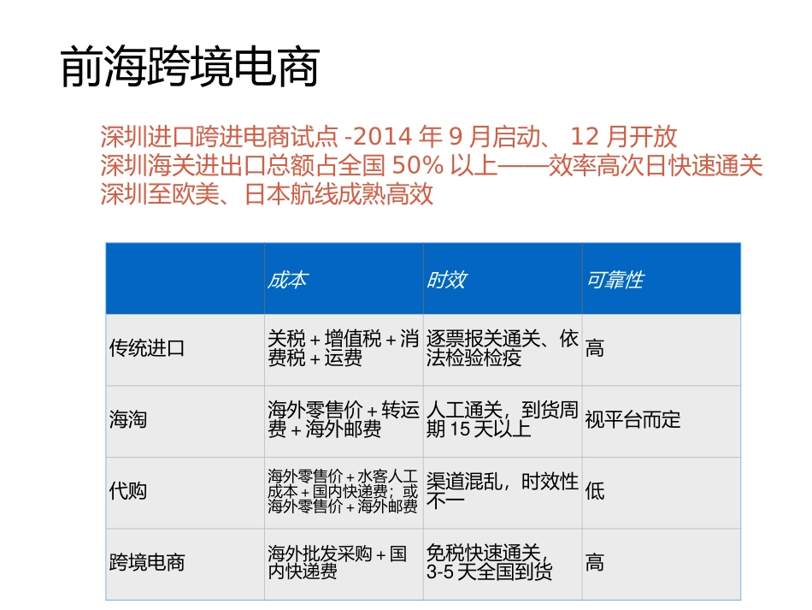The width and height of the screenshot is (812, 610).
Task: Select the line 深圳至欧美、日本航线成熟高效
Action: click(x=267, y=194)
